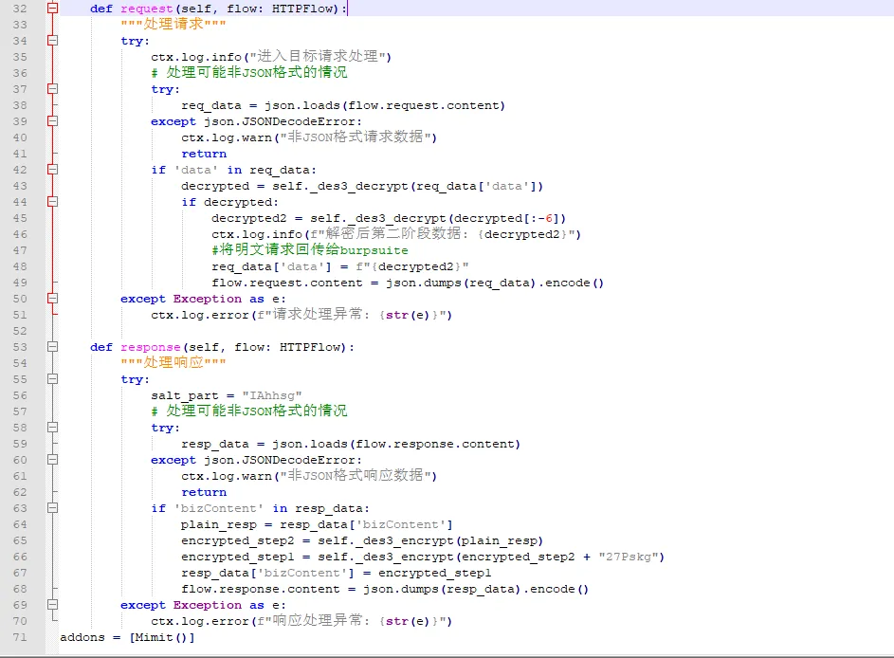Collapse the except Exception fold at line 69
The width and height of the screenshot is (894, 658).
coord(52,605)
